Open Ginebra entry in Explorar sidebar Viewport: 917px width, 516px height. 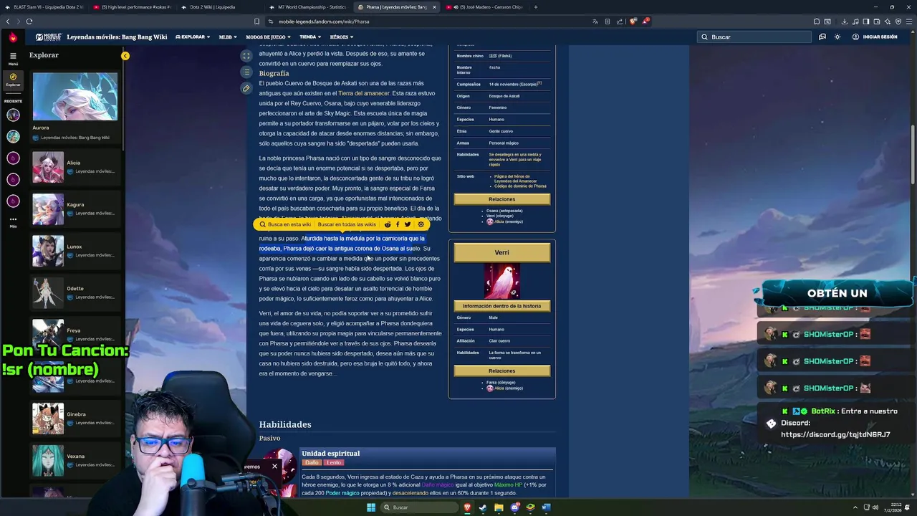click(75, 419)
